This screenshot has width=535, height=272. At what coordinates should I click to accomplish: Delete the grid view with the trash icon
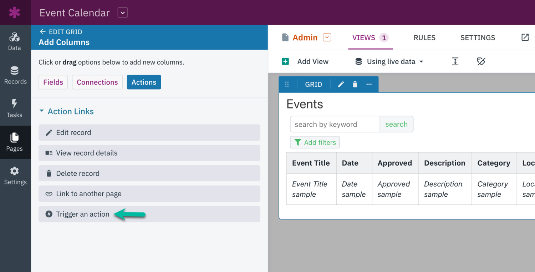pos(355,84)
